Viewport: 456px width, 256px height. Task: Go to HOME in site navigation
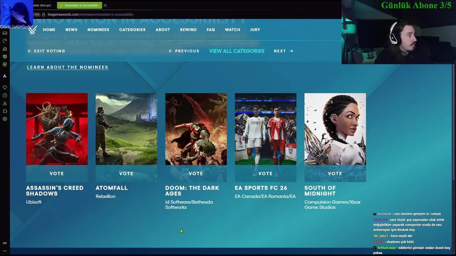coord(49,30)
